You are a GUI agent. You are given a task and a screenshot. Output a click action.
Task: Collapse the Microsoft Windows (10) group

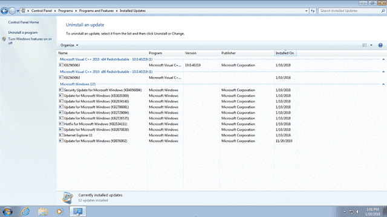coord(383,84)
